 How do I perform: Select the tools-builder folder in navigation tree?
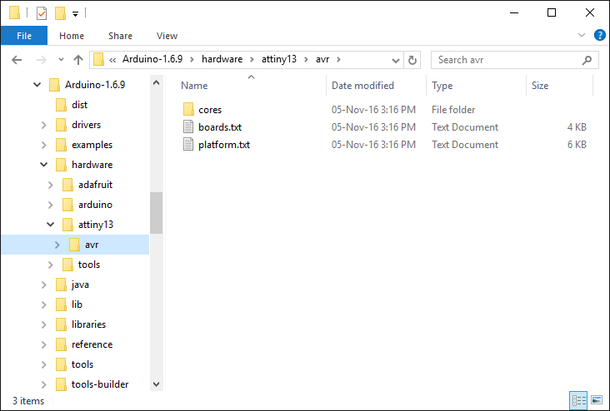coord(100,384)
